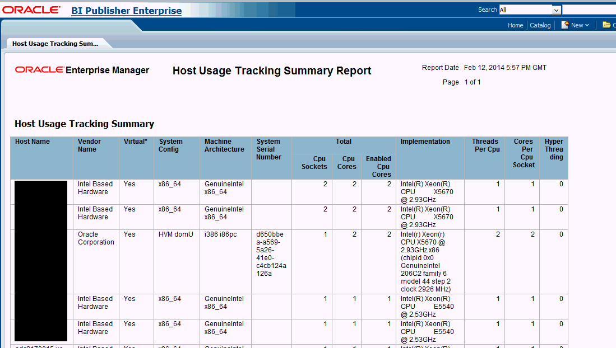Select the Host Usage Tracking Sum... tab
This screenshot has width=616, height=348.
pyautogui.click(x=55, y=44)
